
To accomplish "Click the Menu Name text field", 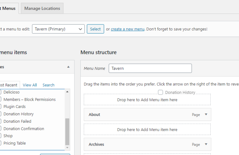I will tap(150, 68).
